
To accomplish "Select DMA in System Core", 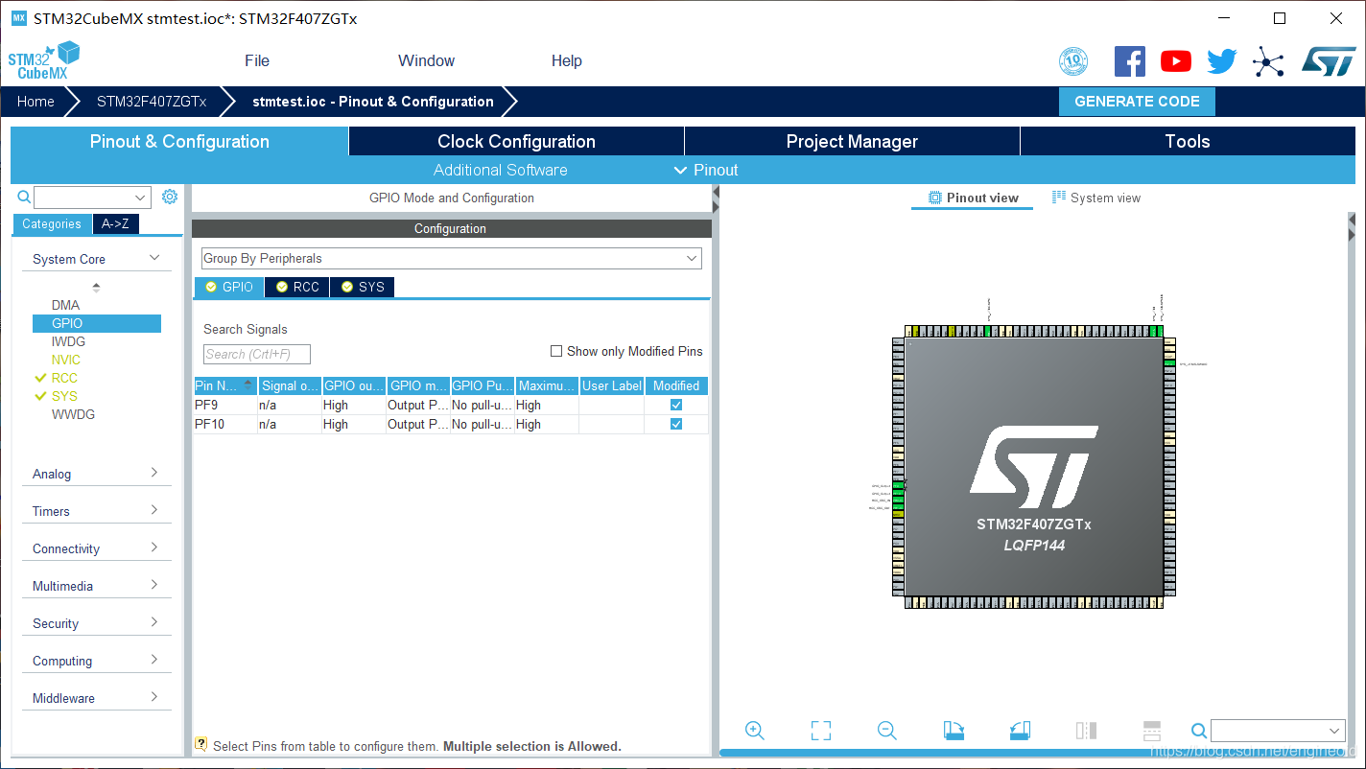I will (x=65, y=305).
